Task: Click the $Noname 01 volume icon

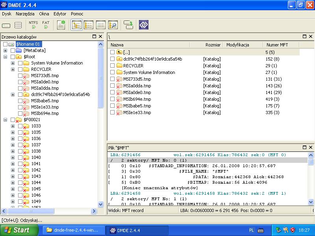Action: 11,44
